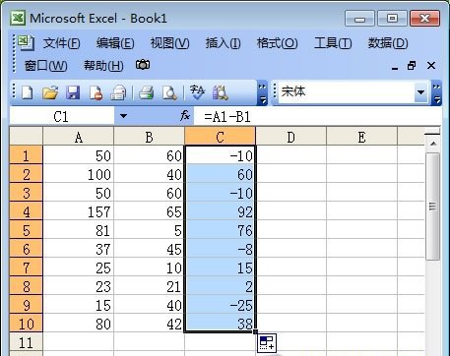Viewport: 450px width, 356px height.
Task: Open the Permission icon with red stop sign
Action: (x=96, y=92)
